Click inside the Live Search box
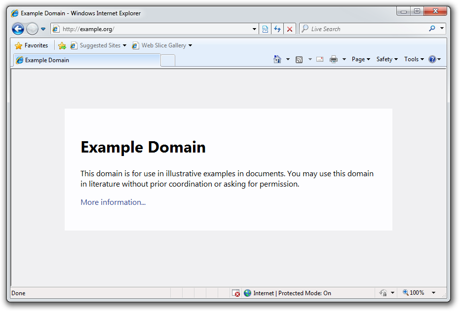This screenshot has width=460, height=312. pyautogui.click(x=365, y=29)
